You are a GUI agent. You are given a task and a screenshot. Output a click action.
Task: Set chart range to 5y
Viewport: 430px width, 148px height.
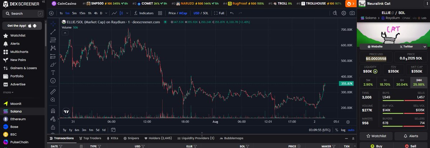[64, 130]
